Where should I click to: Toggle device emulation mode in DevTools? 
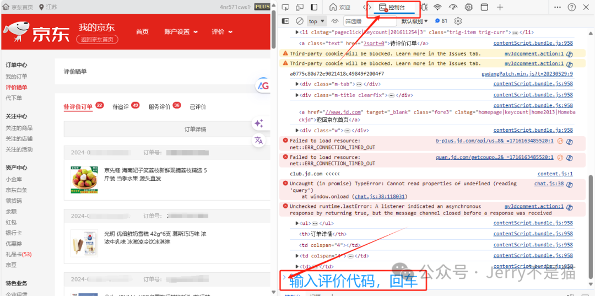coord(300,7)
